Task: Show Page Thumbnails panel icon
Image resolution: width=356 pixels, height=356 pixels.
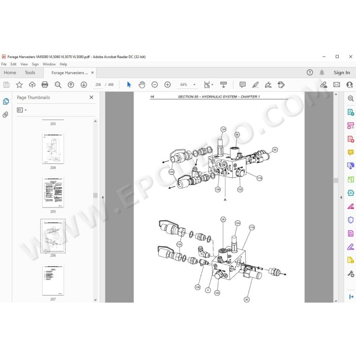Action: click(x=6, y=101)
